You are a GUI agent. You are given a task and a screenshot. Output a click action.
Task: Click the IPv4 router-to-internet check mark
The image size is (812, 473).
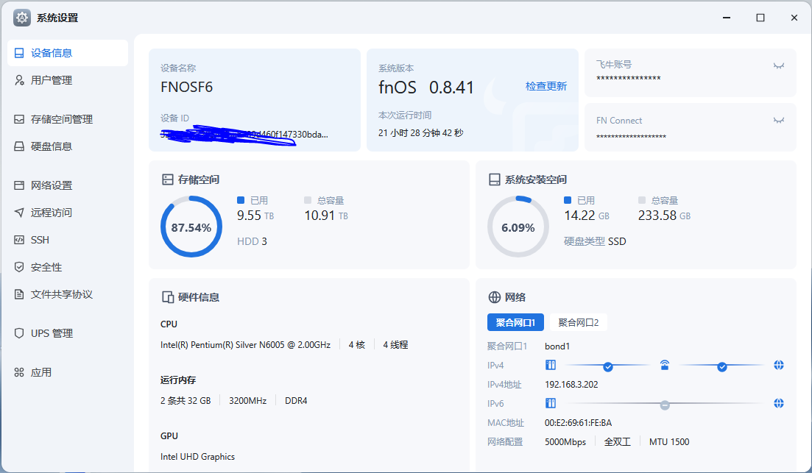click(x=722, y=367)
